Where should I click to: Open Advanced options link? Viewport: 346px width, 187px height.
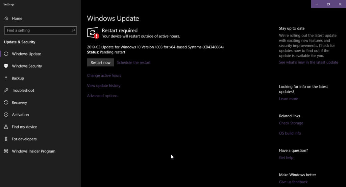point(102,96)
